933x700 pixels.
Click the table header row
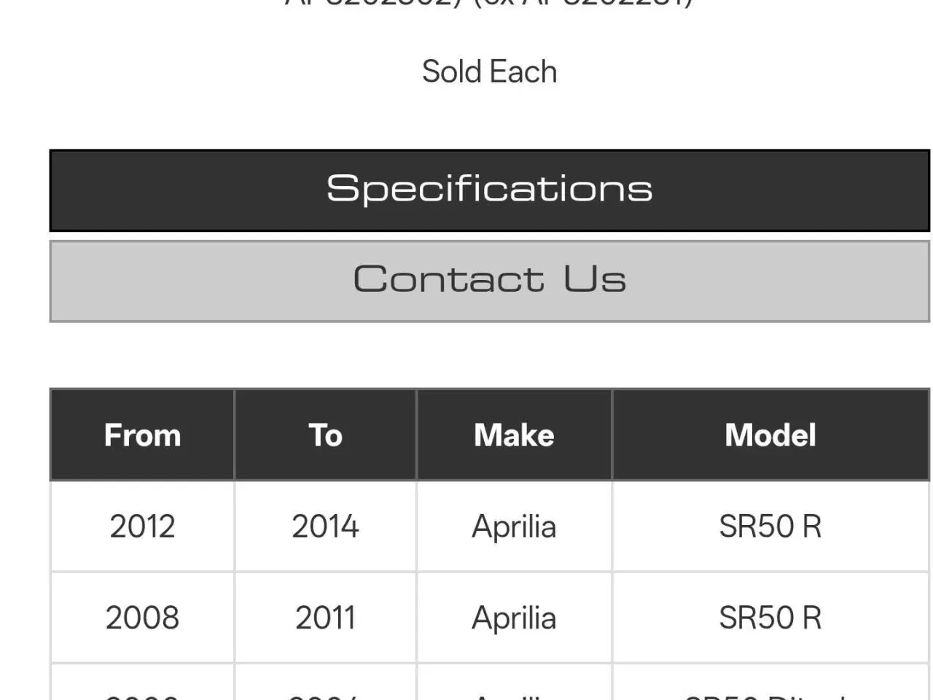490,435
